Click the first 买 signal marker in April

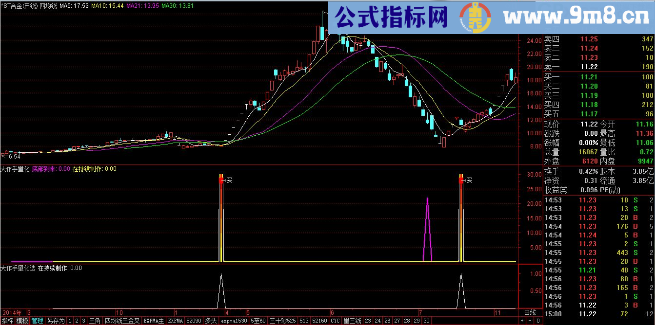229,180
